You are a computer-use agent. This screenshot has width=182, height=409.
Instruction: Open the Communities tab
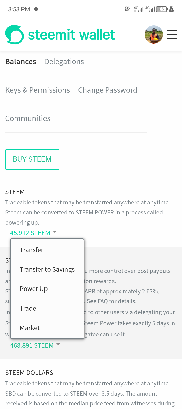28,118
